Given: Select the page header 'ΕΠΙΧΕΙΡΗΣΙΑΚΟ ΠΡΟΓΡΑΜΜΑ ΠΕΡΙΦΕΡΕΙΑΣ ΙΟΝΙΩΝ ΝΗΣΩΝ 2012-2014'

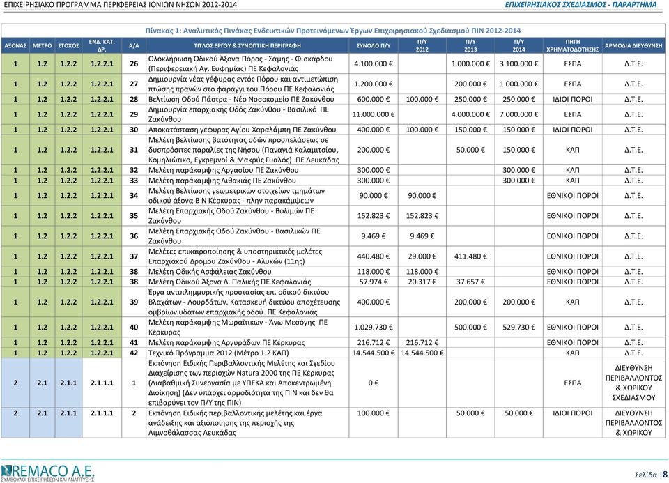Looking at the screenshot, I should pyautogui.click(x=121, y=5).
